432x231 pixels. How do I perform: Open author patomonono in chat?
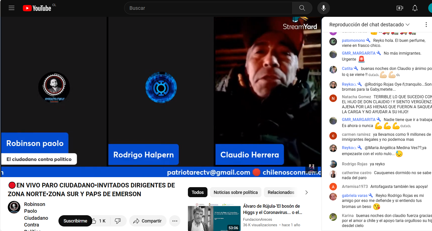click(x=353, y=40)
